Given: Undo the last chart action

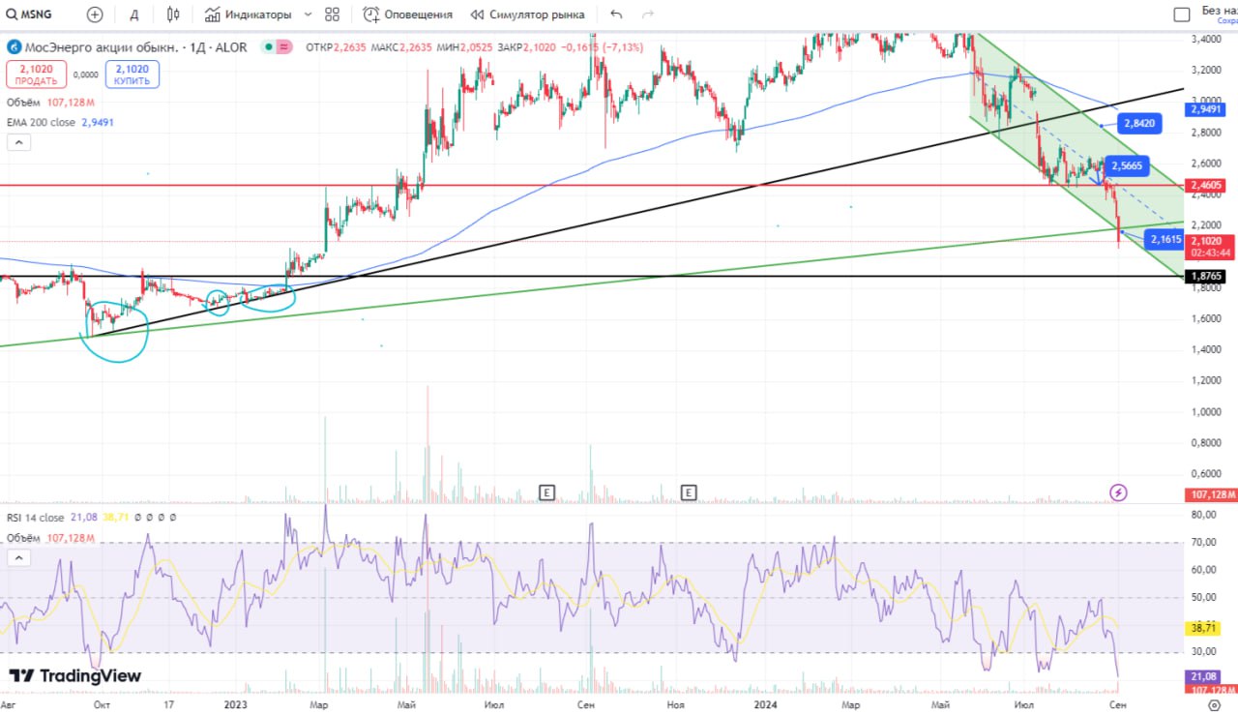Looking at the screenshot, I should (x=617, y=15).
